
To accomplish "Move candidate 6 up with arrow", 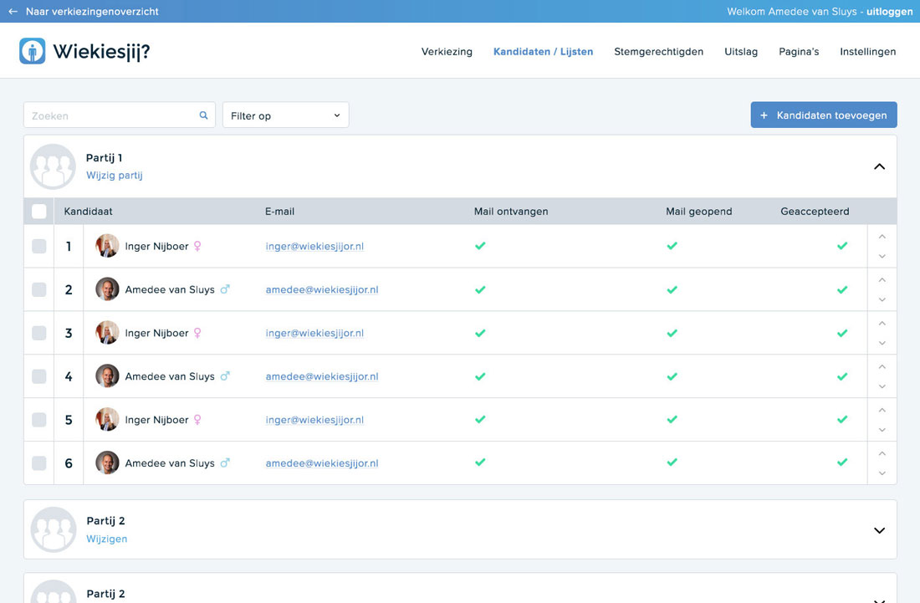I will point(882,453).
